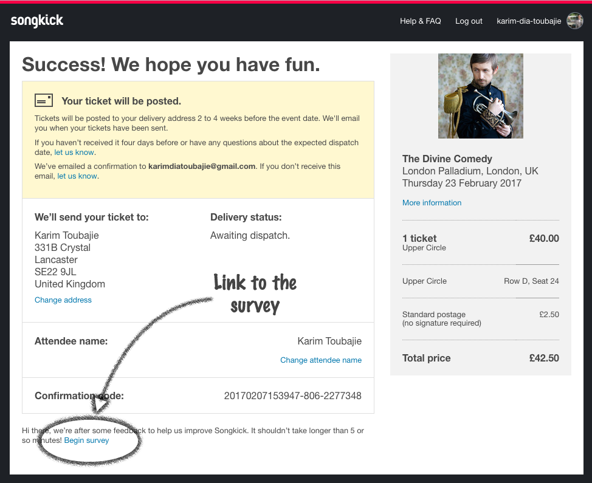The width and height of the screenshot is (592, 483).
Task: Click The Divine Comedy artist photo
Action: tap(481, 96)
